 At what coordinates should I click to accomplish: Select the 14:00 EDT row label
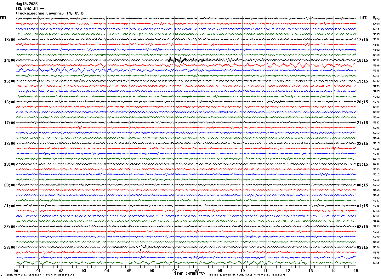[x=9, y=60]
